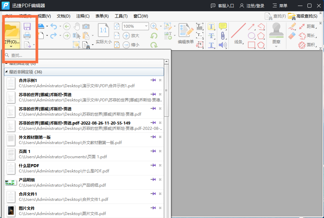Select the yellow Sticky Note tool

(x=223, y=26)
